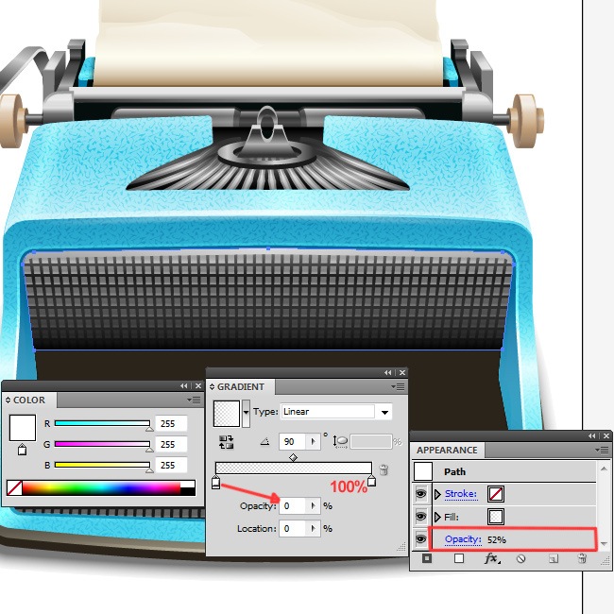The height and width of the screenshot is (614, 614).
Task: Open the Gradient panel flyout menu
Action: pyautogui.click(x=398, y=387)
